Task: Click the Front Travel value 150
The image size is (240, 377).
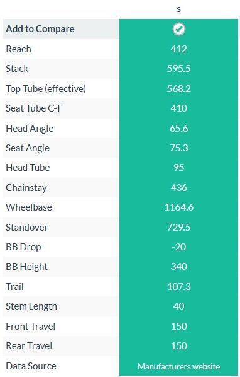Action: (x=179, y=327)
